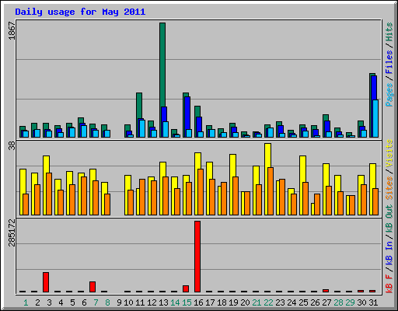The image size is (398, 311).
Task: Click day label 22 on the x-axis
Action: (x=268, y=302)
